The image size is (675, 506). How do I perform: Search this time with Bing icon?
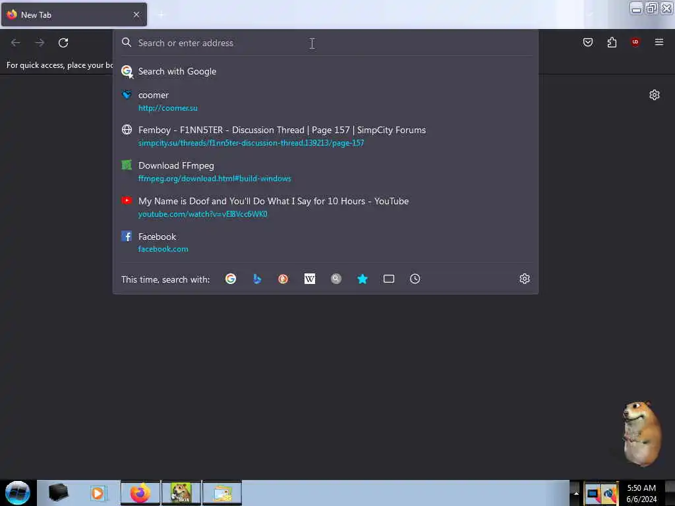257,279
